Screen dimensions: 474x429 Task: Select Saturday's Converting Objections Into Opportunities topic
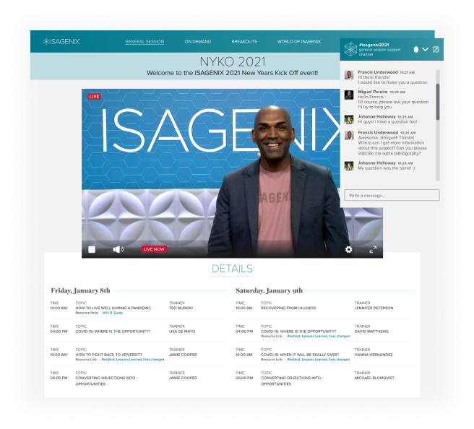pyautogui.click(x=290, y=381)
